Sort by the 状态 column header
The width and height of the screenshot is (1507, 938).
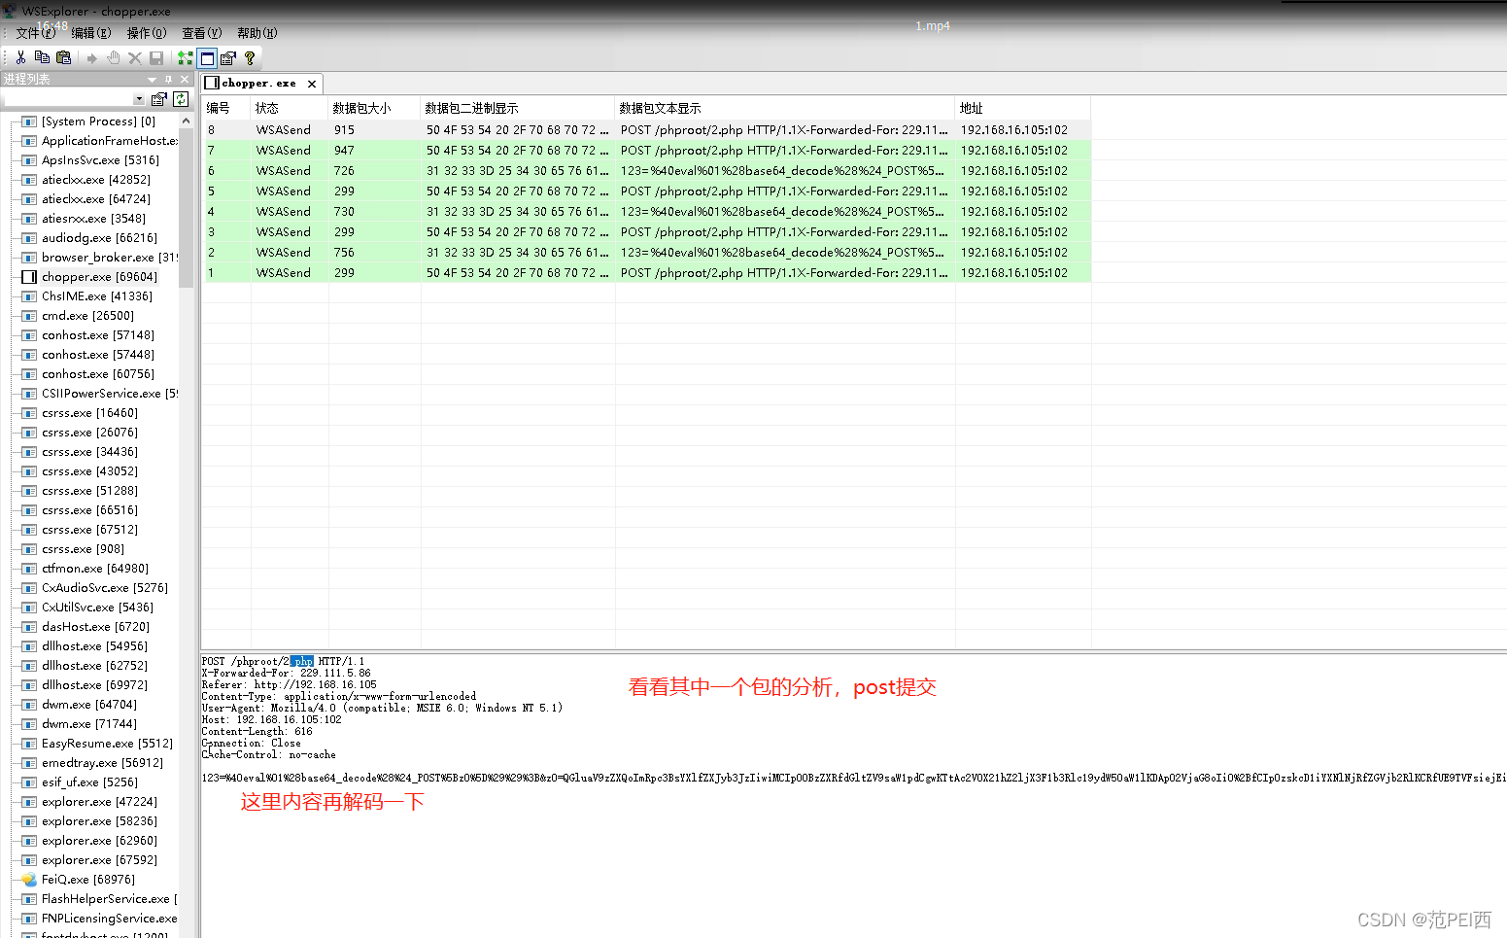pyautogui.click(x=290, y=108)
